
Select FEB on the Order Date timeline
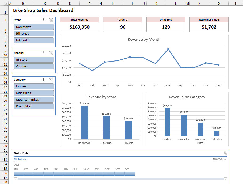tap(29, 174)
